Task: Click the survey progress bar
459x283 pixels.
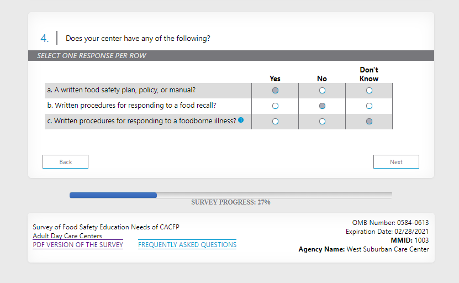Action: pos(230,195)
